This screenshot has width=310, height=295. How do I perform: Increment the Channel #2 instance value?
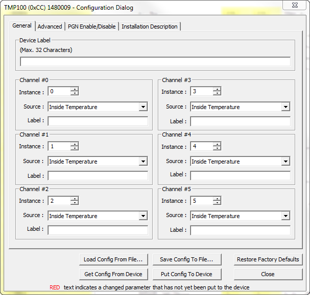(x=75, y=198)
